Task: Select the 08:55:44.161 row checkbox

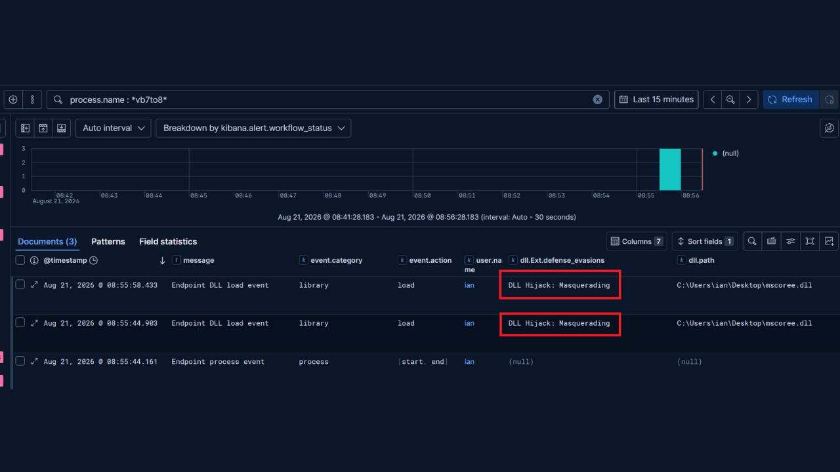Action: coord(20,361)
